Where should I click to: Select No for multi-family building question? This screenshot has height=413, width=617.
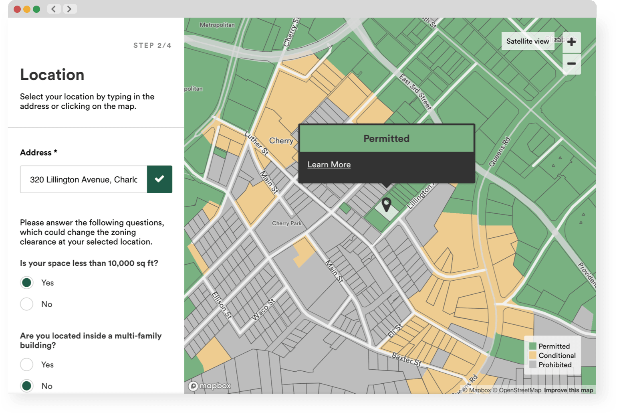pos(27,386)
